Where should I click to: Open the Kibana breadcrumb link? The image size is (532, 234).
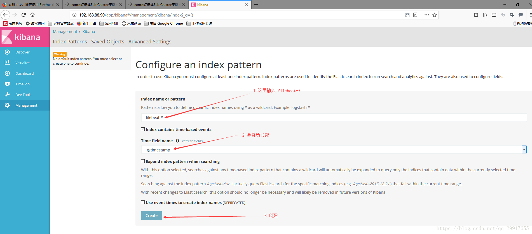(x=89, y=32)
